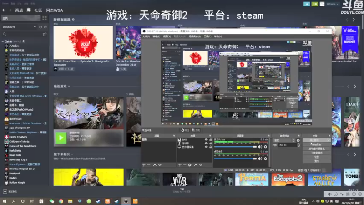Open OBS 帮助 Help menu
The height and width of the screenshot is (205, 364).
218,36
